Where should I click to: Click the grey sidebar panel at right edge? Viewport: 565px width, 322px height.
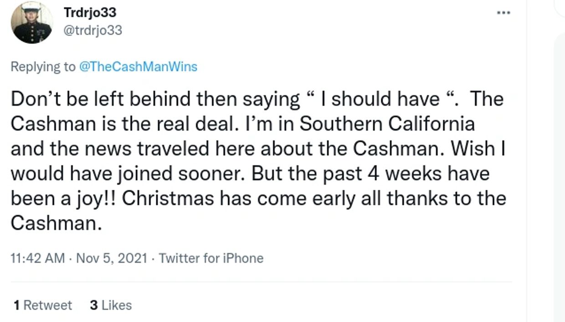point(559,182)
